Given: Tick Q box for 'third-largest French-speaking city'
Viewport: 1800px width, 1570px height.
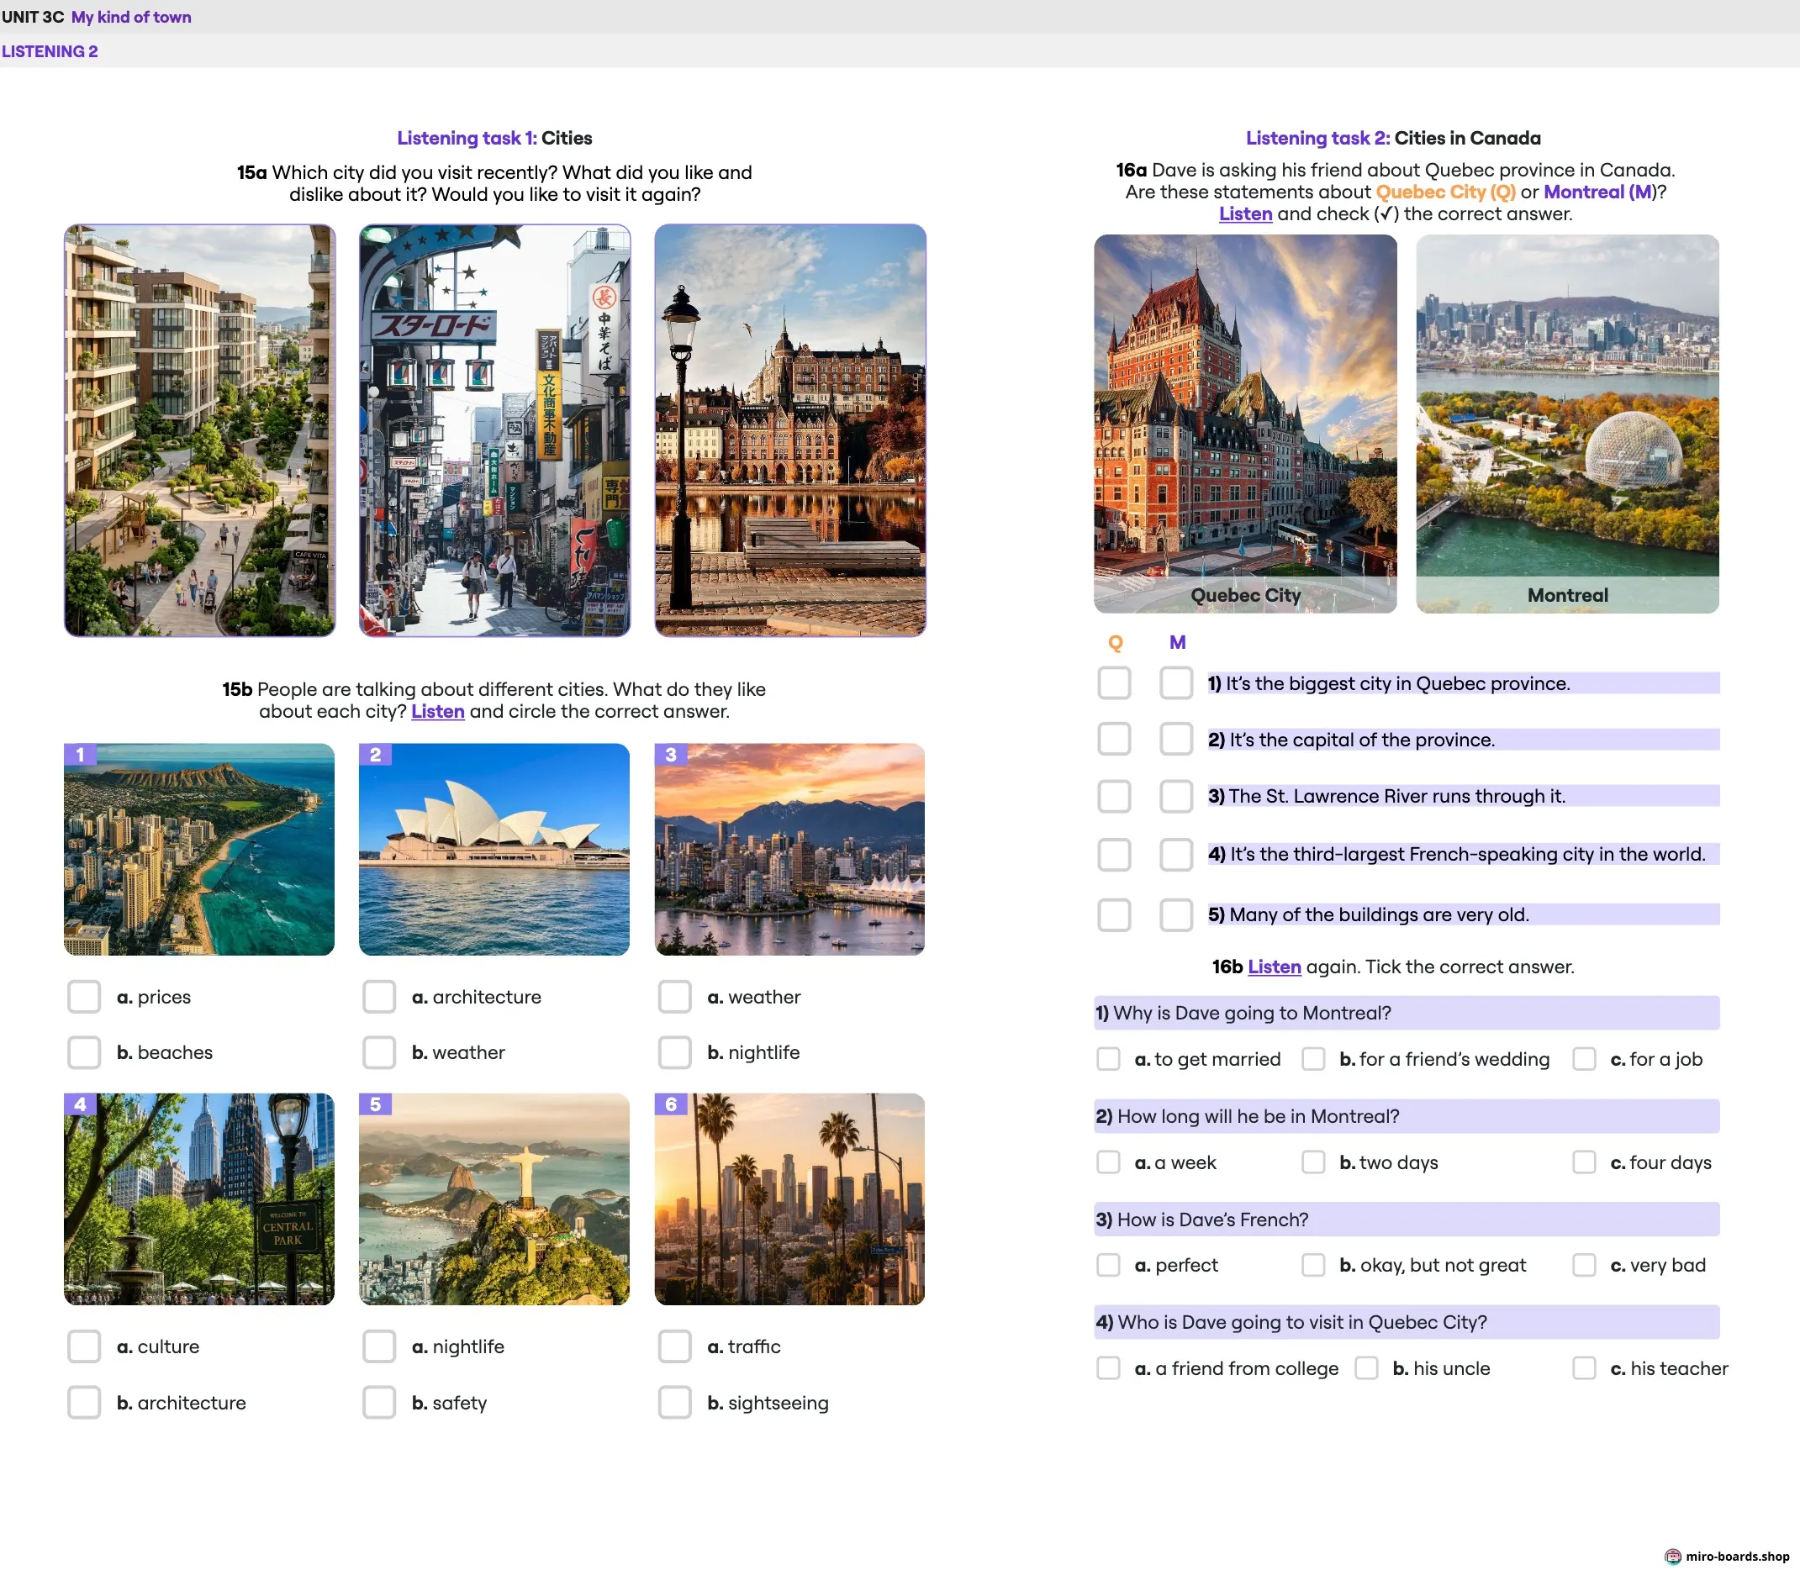Looking at the screenshot, I should tap(1114, 854).
